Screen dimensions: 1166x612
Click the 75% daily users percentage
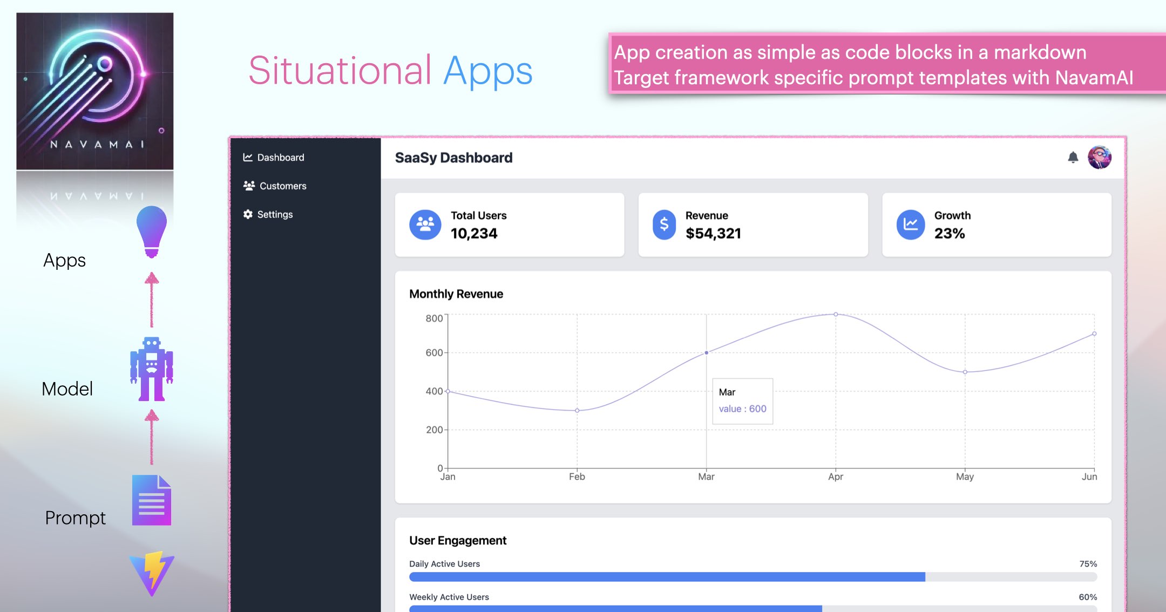pyautogui.click(x=1088, y=564)
